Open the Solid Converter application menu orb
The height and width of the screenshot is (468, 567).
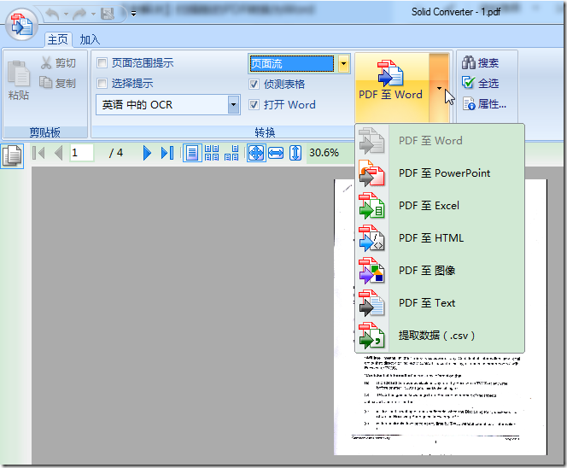click(21, 25)
